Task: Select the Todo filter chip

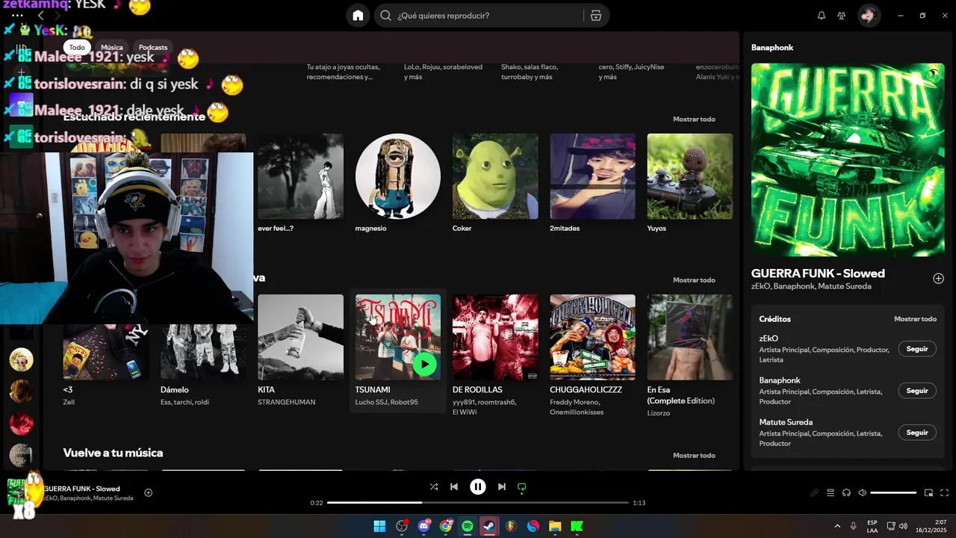Action: tap(77, 47)
